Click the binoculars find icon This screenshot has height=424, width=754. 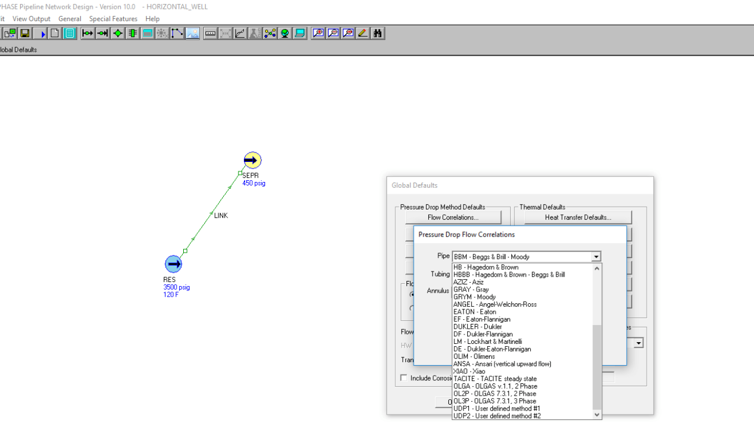378,34
